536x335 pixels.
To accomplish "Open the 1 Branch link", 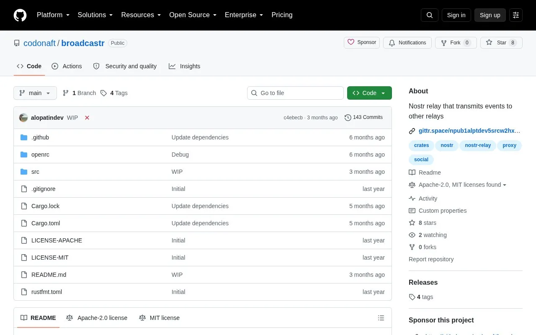I will pyautogui.click(x=79, y=93).
